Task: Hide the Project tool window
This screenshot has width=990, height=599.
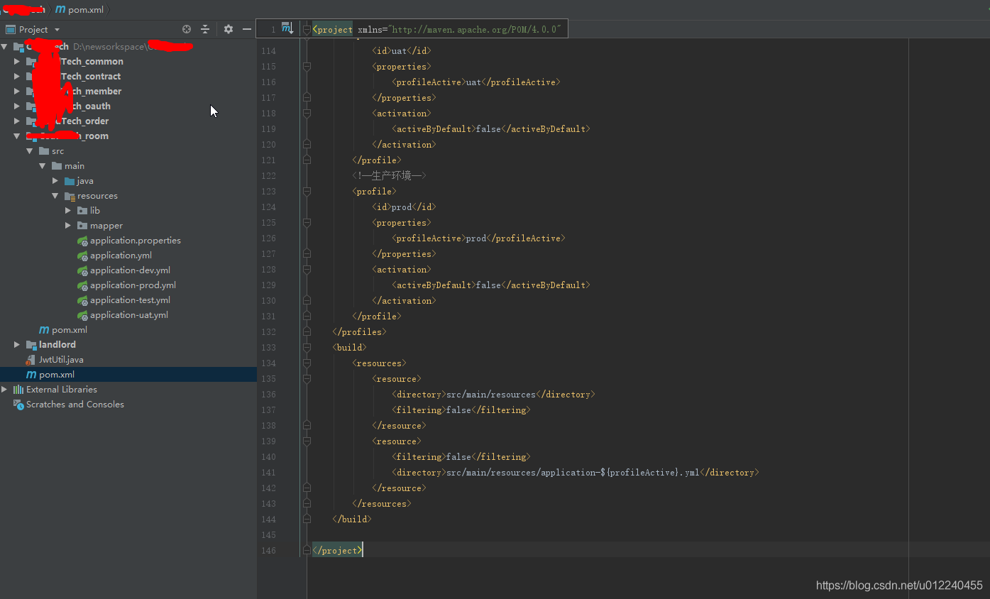Action: click(x=247, y=29)
